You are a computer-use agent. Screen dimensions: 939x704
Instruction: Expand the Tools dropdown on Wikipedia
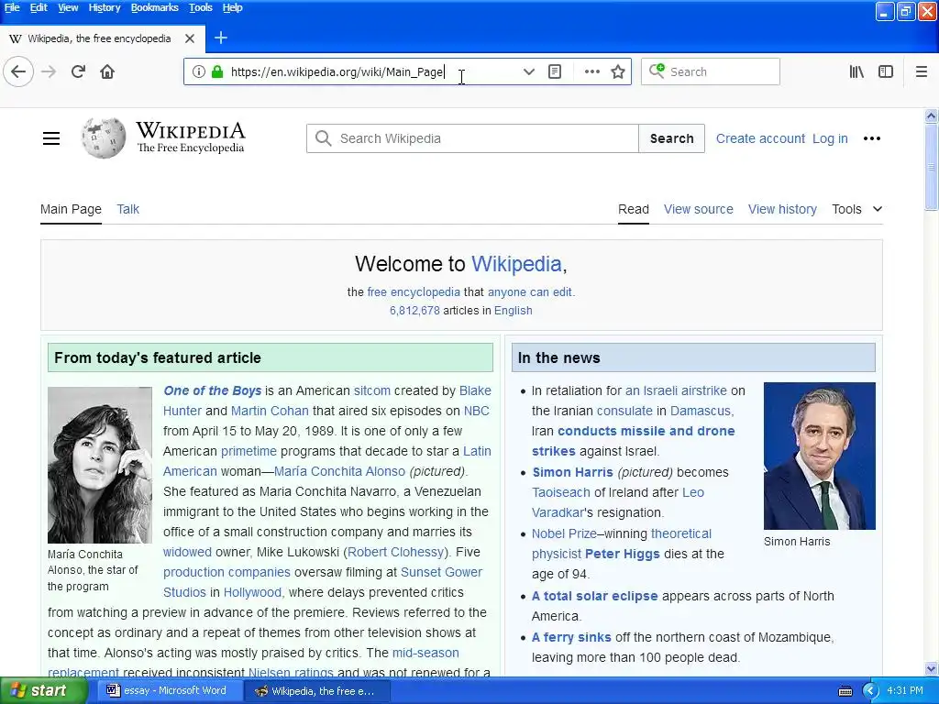tap(857, 209)
